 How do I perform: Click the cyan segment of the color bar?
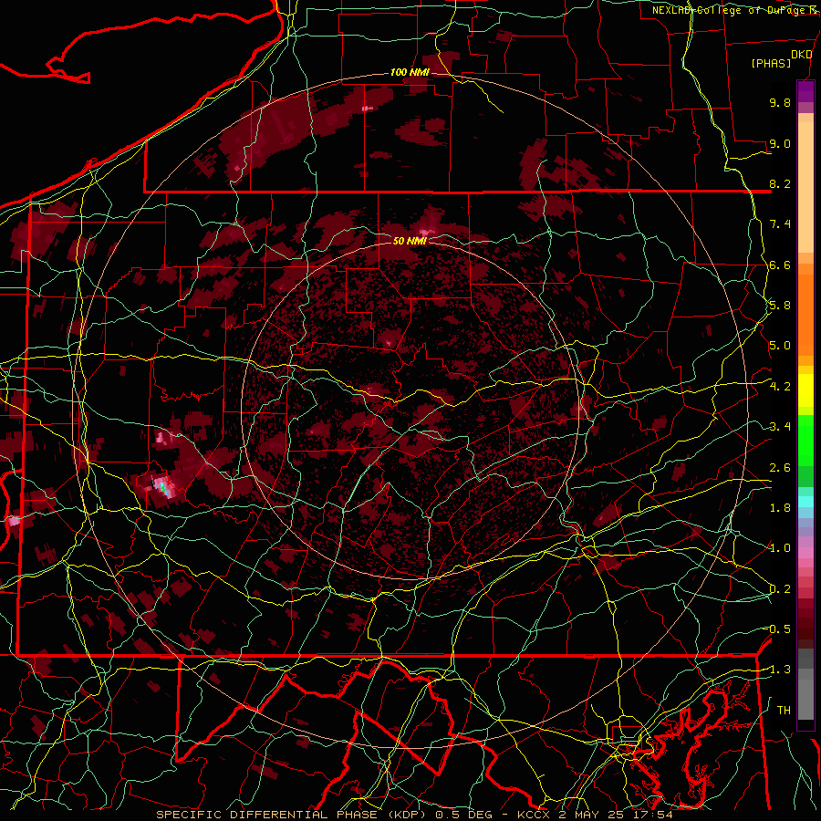coord(805,502)
